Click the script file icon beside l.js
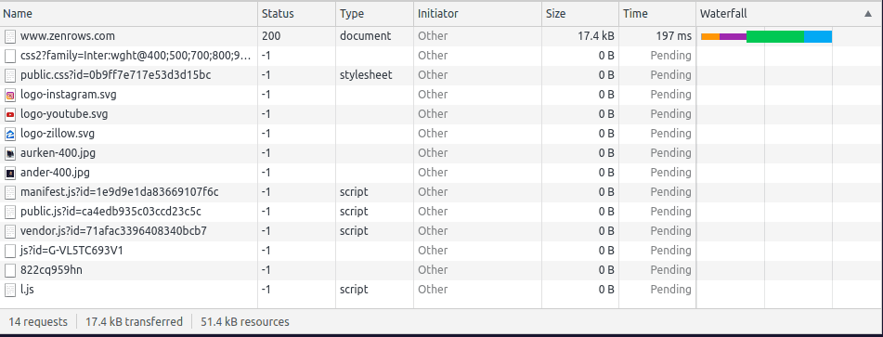The height and width of the screenshot is (337, 883). click(10, 290)
